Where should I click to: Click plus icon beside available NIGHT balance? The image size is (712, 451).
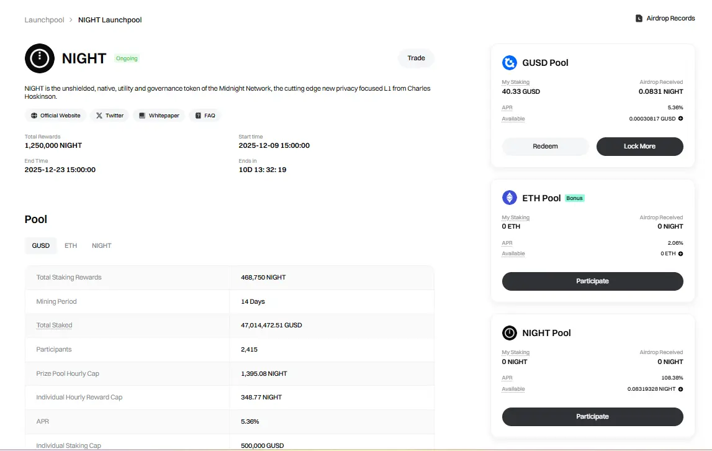point(680,389)
